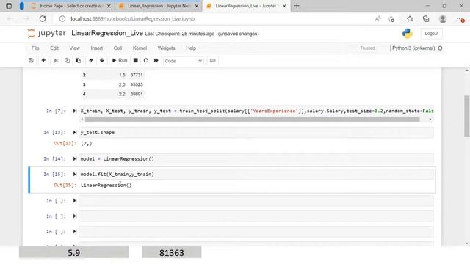Click into train_test_split code cell
Viewport: 470px width, 264px height.
click(x=256, y=111)
